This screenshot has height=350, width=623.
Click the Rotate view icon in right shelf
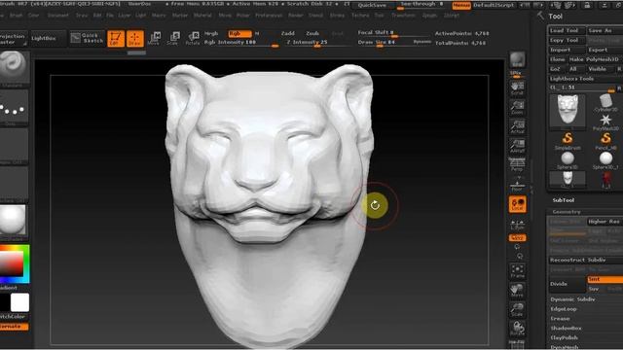[x=517, y=329]
